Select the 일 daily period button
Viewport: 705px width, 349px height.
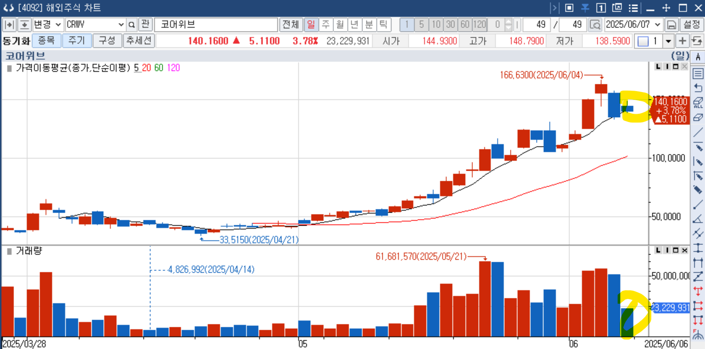click(311, 25)
